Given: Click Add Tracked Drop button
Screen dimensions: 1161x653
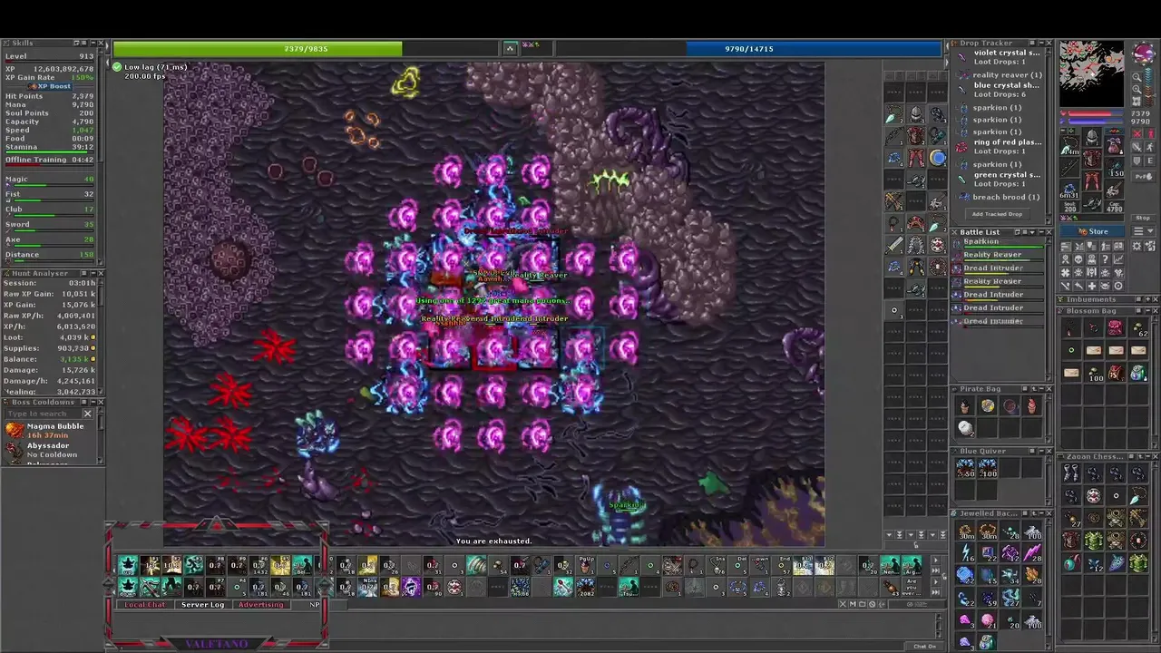Looking at the screenshot, I should point(997,214).
